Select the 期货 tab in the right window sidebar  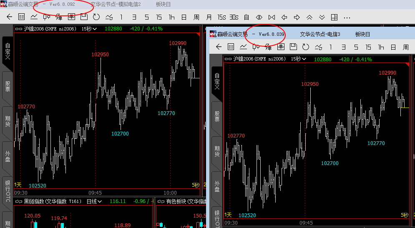217,151
